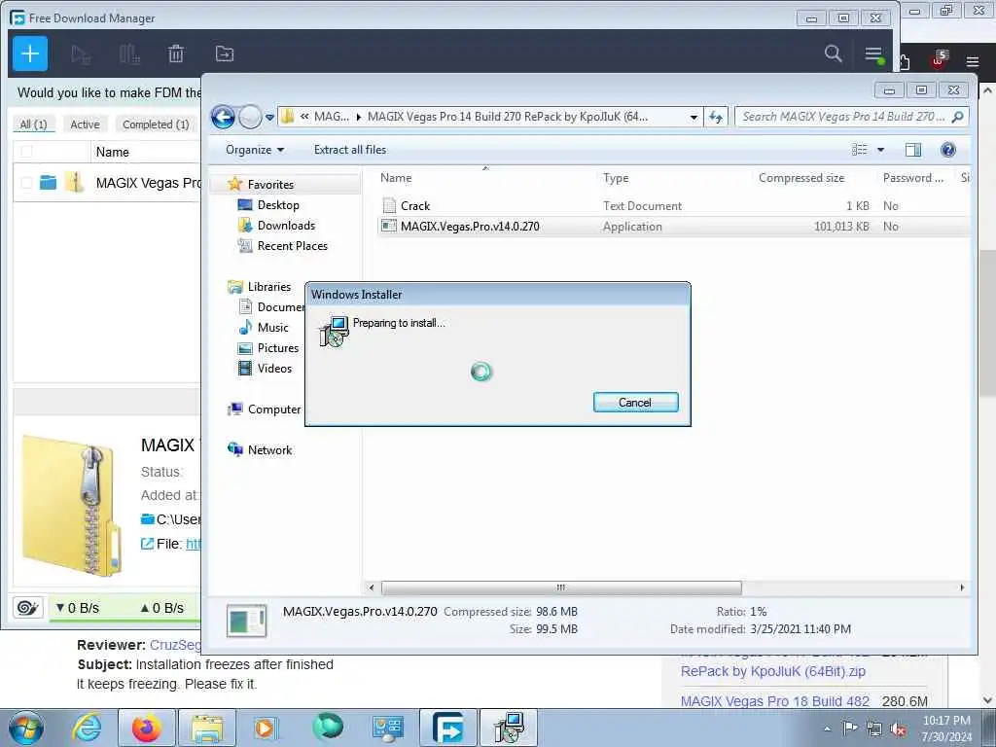Open the Organize dropdown menu
This screenshot has height=747, width=996.
pyautogui.click(x=255, y=150)
